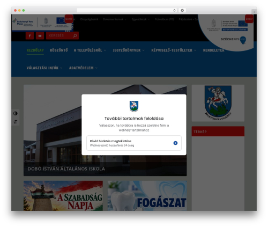Expand Jegyzőkönyvek dropdown menu

click(x=129, y=50)
